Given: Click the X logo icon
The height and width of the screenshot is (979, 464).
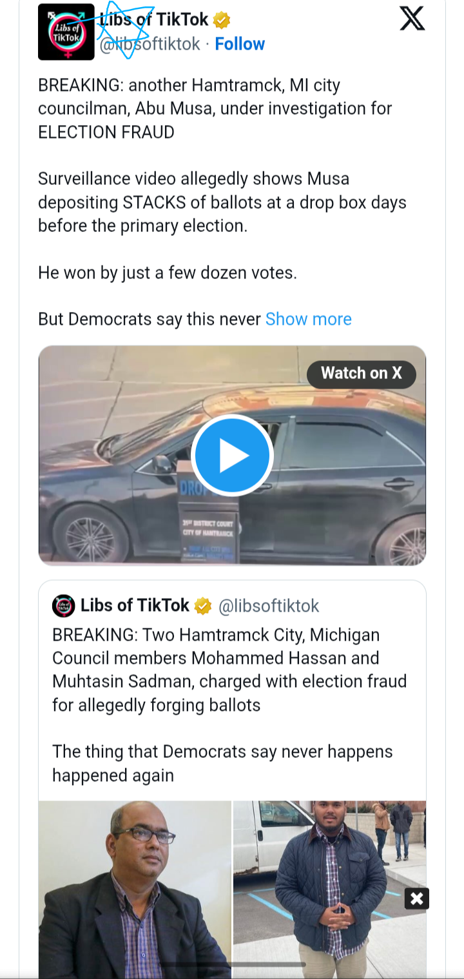Looking at the screenshot, I should coord(412,20).
